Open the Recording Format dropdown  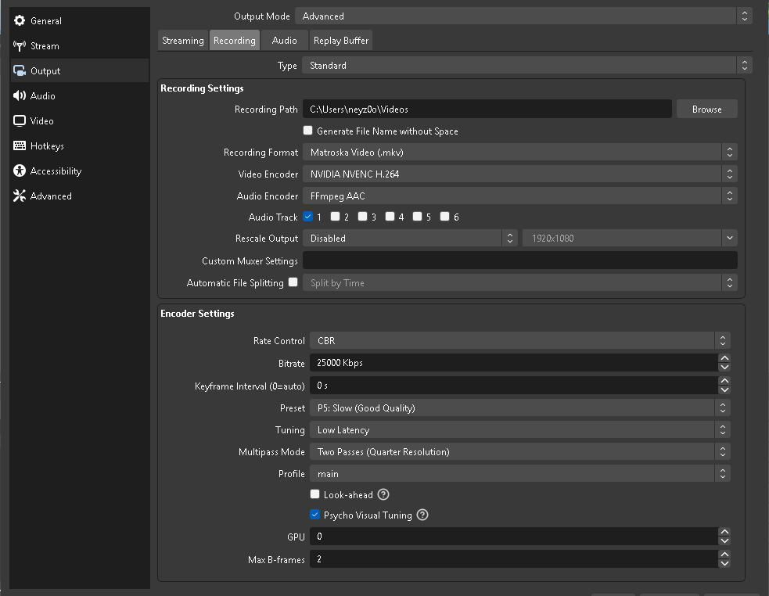[520, 152]
